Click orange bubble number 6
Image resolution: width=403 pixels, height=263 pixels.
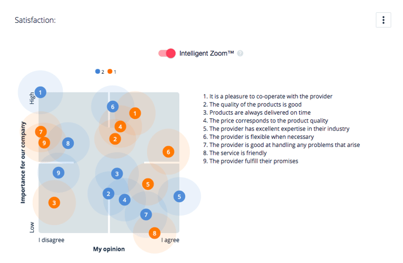click(x=168, y=152)
